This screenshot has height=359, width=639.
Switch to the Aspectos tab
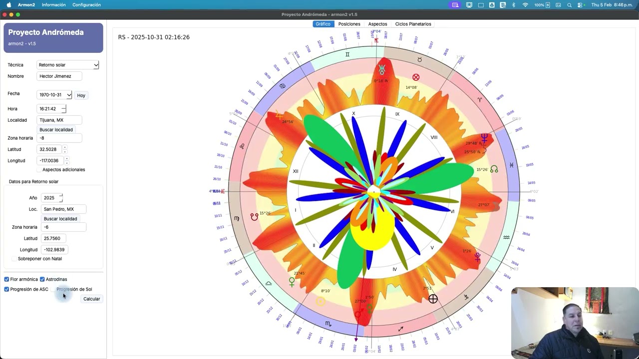(x=377, y=24)
